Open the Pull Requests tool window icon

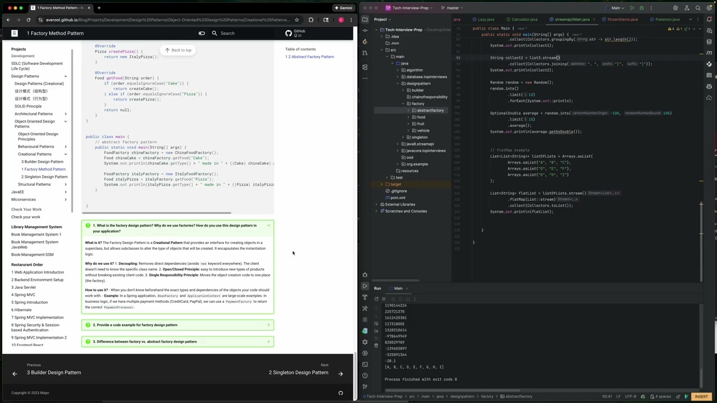coord(365,53)
